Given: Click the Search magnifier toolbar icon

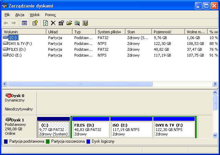Looking at the screenshot, I should click(x=77, y=23).
